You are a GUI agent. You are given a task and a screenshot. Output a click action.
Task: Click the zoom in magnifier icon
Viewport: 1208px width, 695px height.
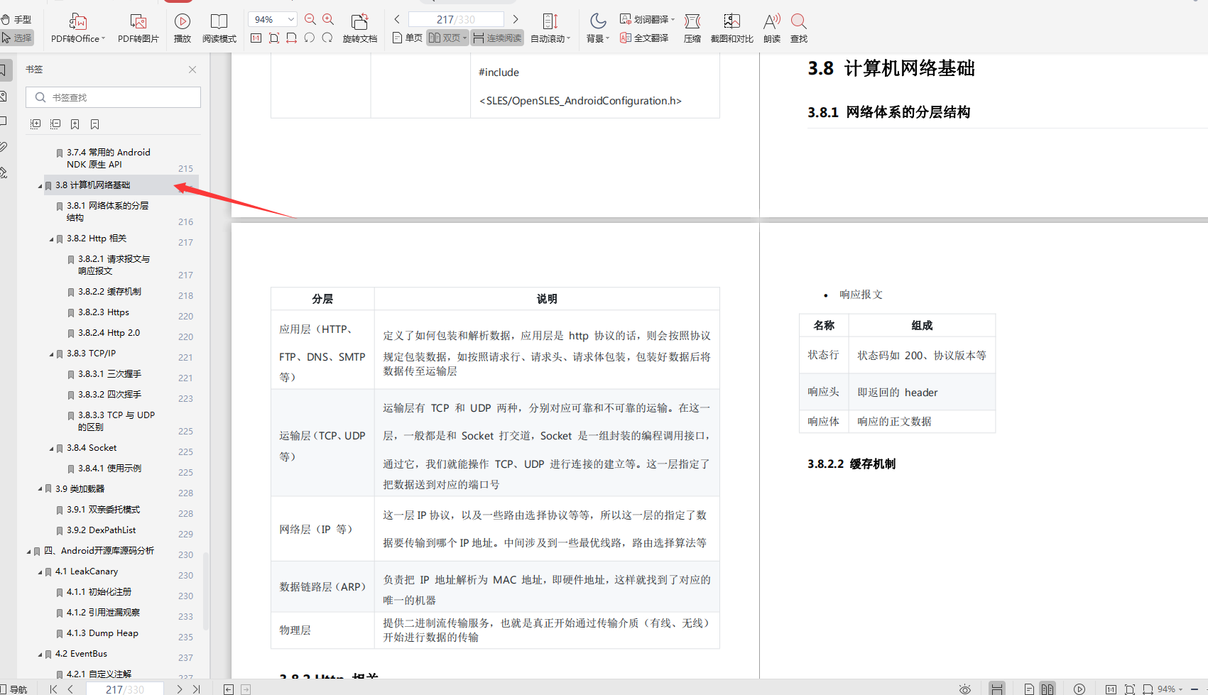[x=328, y=19]
